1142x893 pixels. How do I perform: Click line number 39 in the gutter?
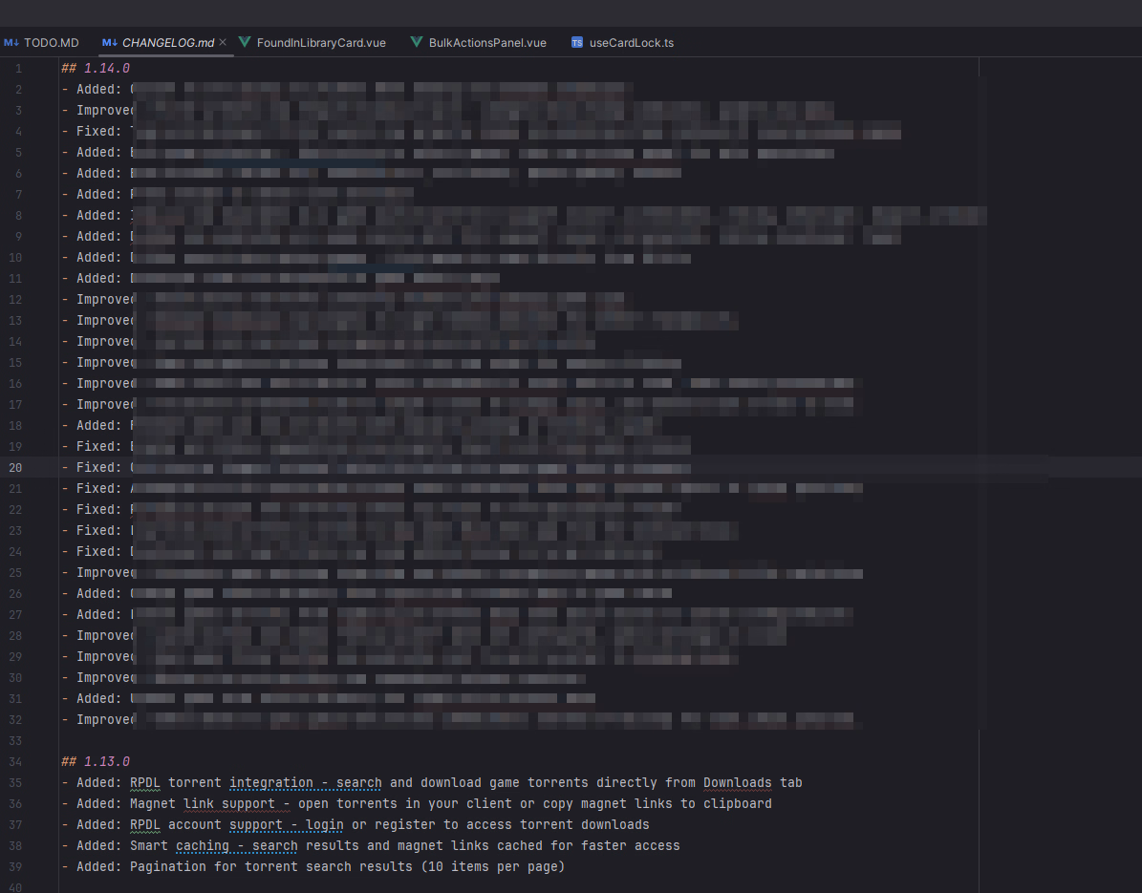click(x=15, y=867)
